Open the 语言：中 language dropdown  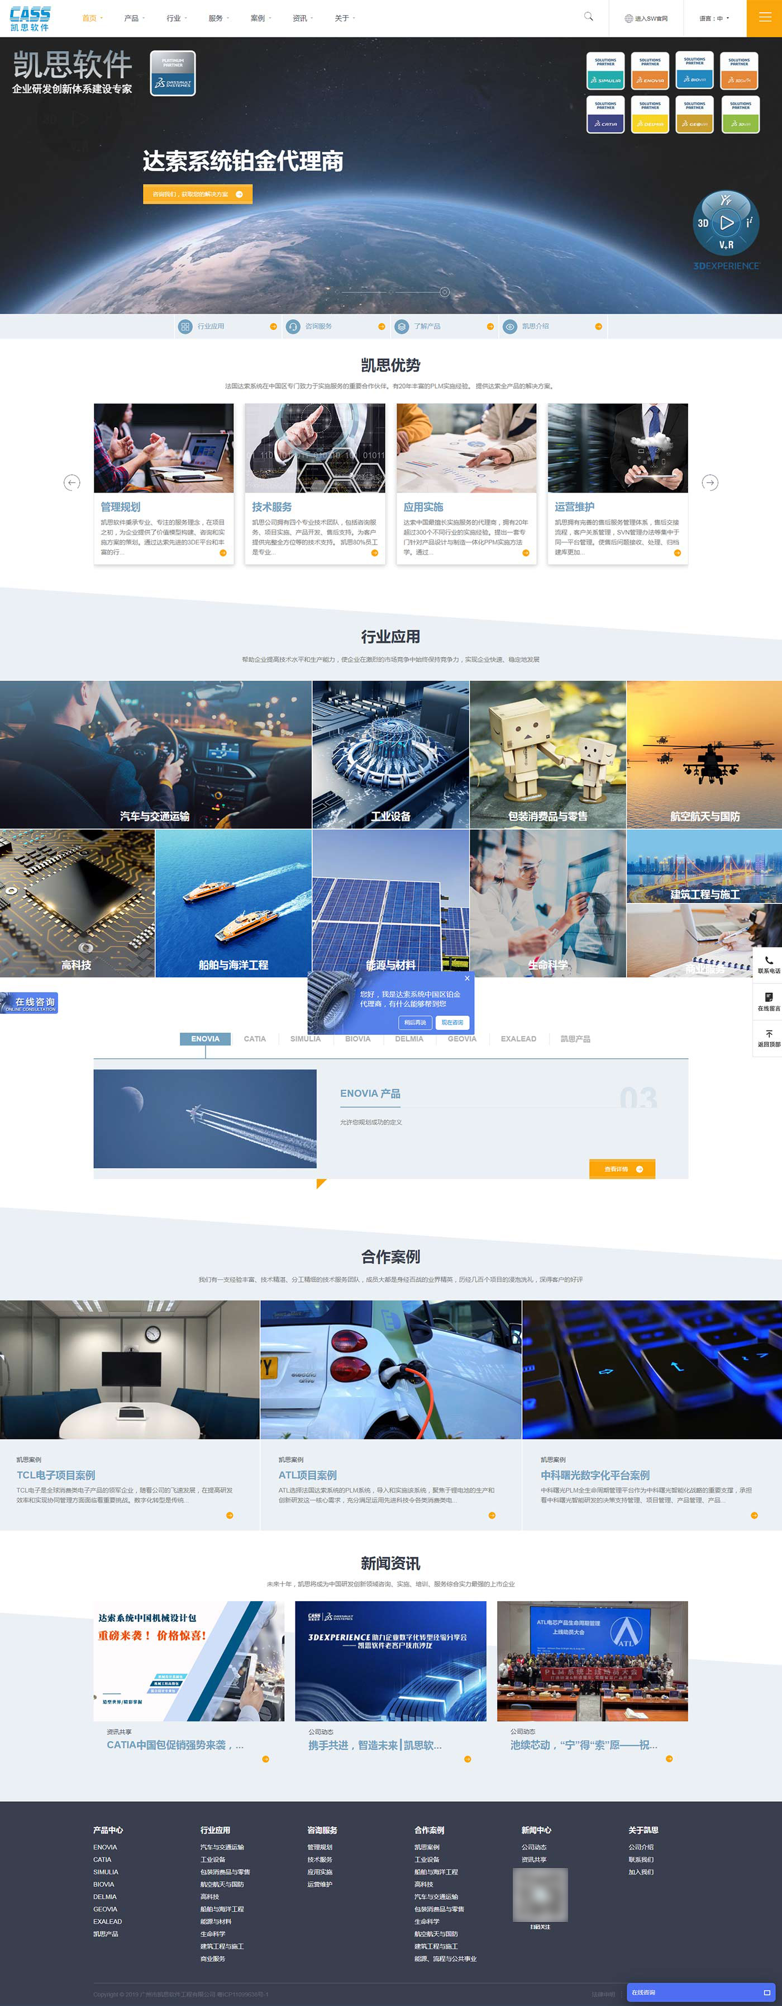714,18
